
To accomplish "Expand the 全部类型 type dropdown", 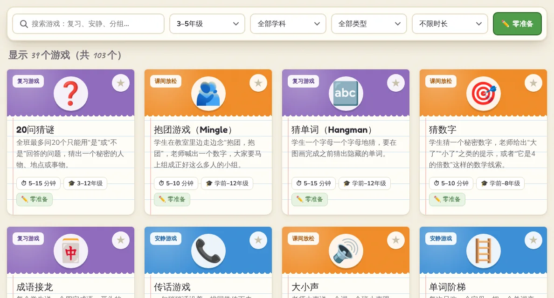I will click(369, 24).
